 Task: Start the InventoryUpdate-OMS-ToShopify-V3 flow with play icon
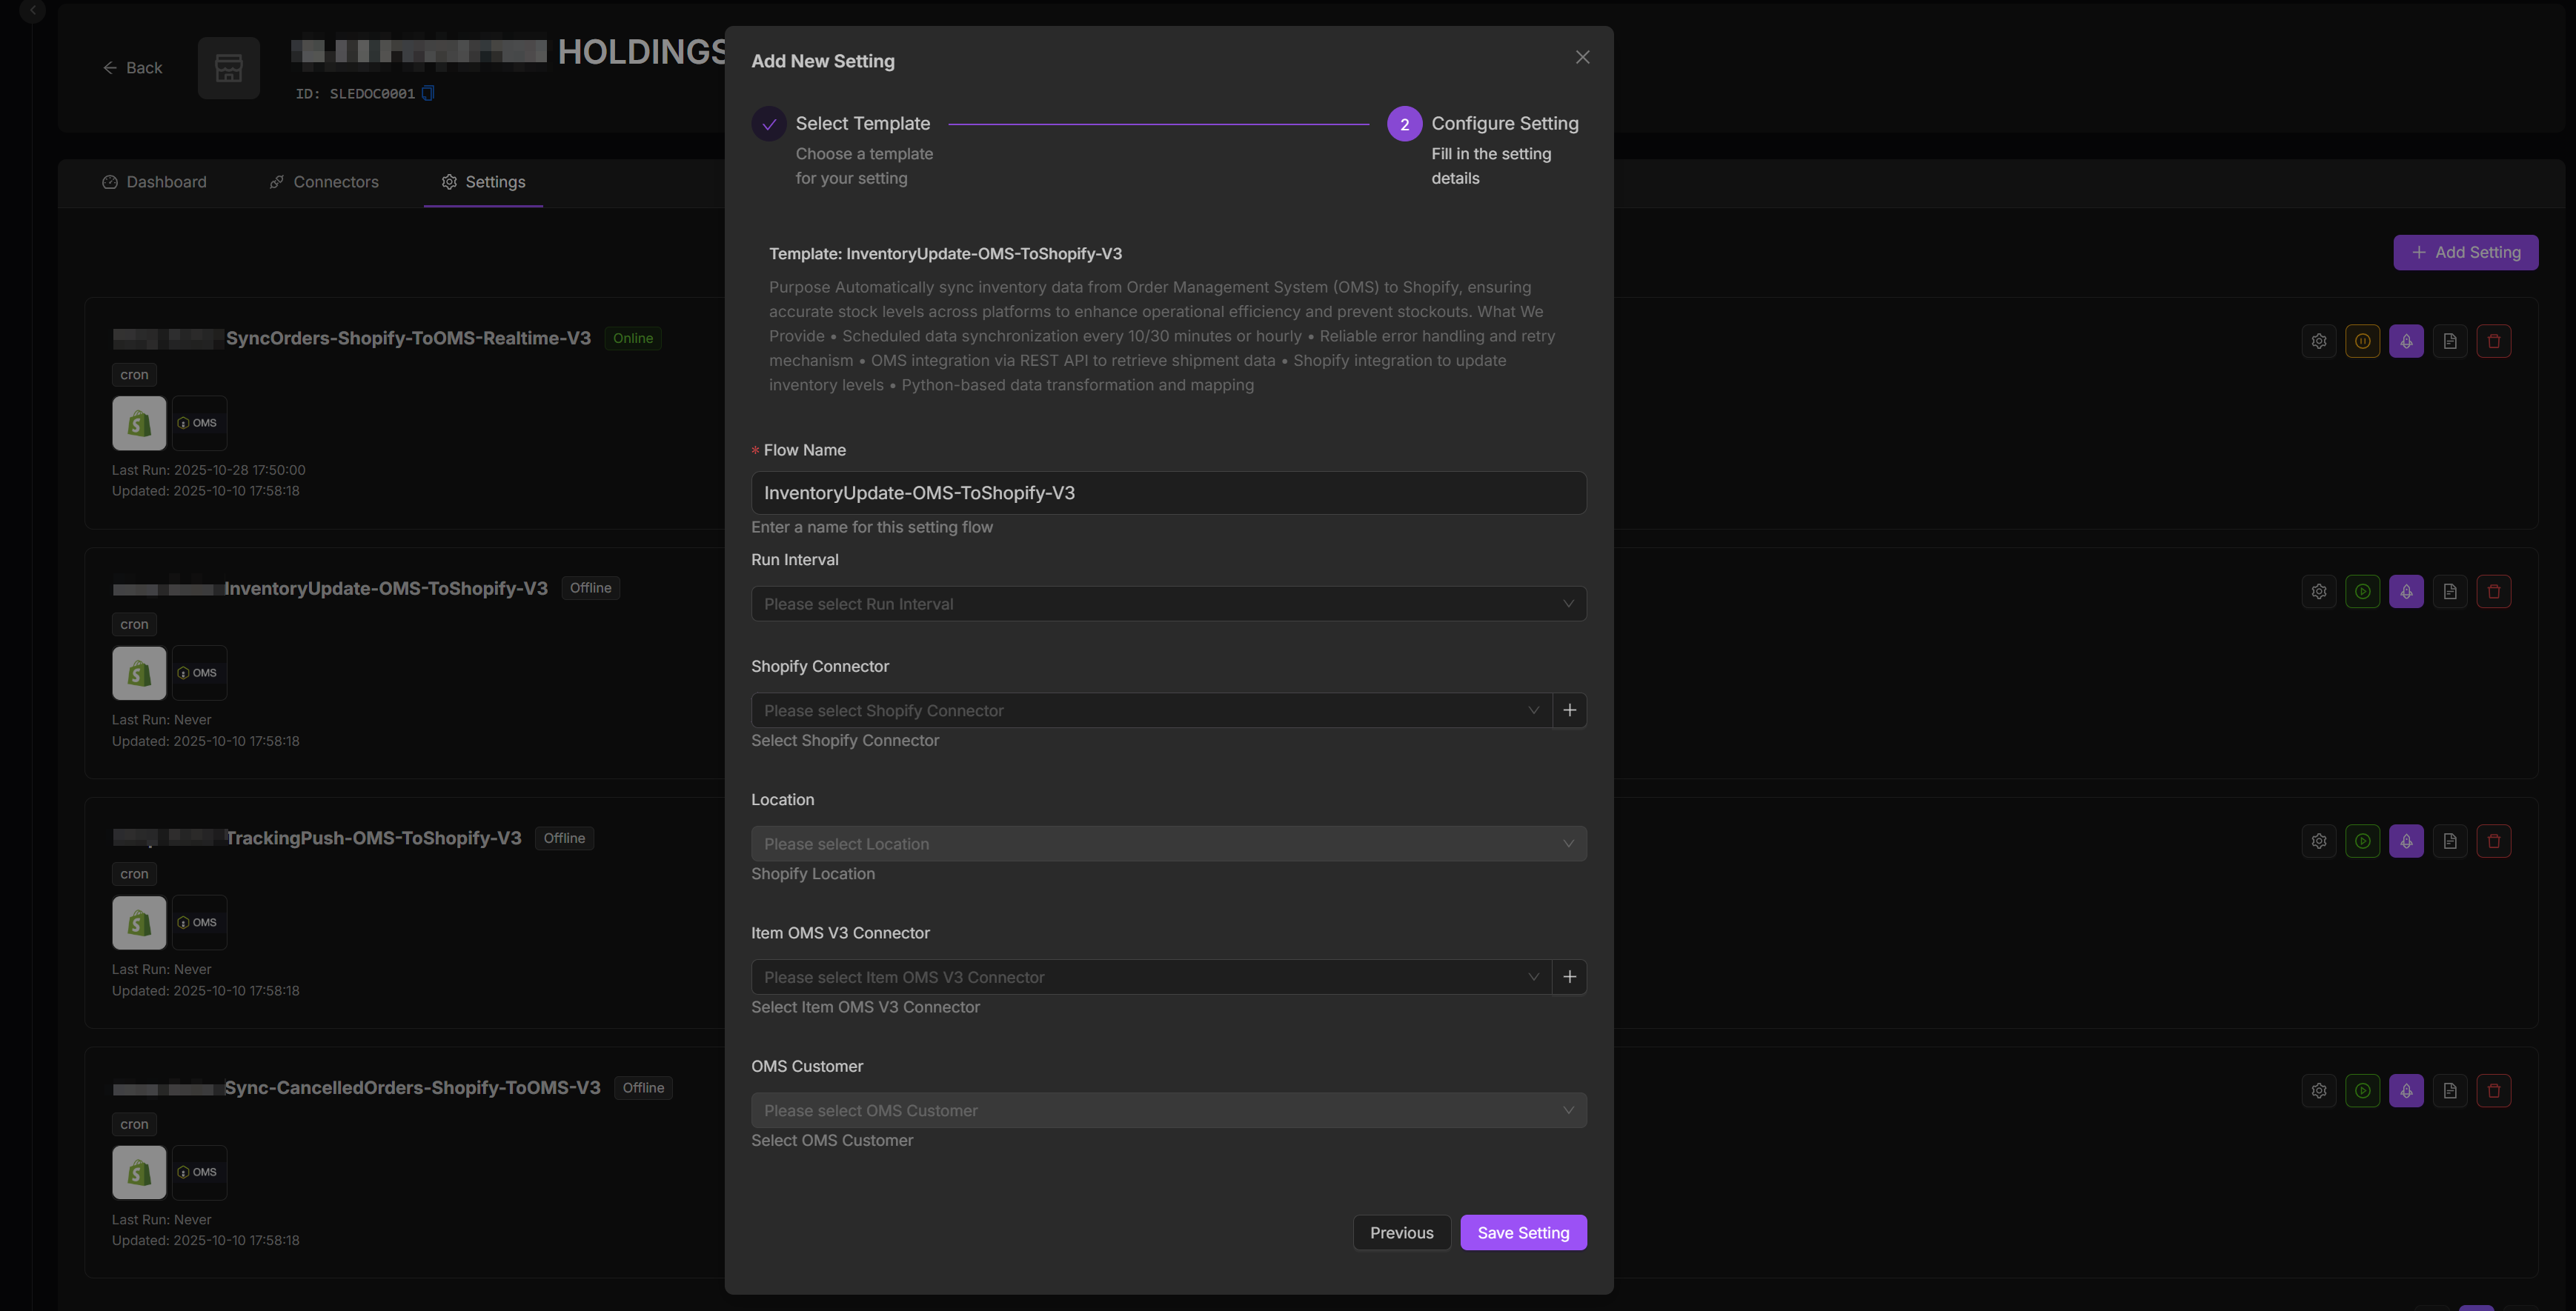(2362, 590)
